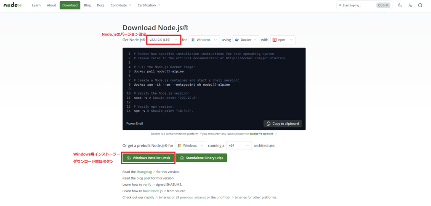This screenshot has width=431, height=206.
Task: Open the Blog menu item
Action: 87,5
